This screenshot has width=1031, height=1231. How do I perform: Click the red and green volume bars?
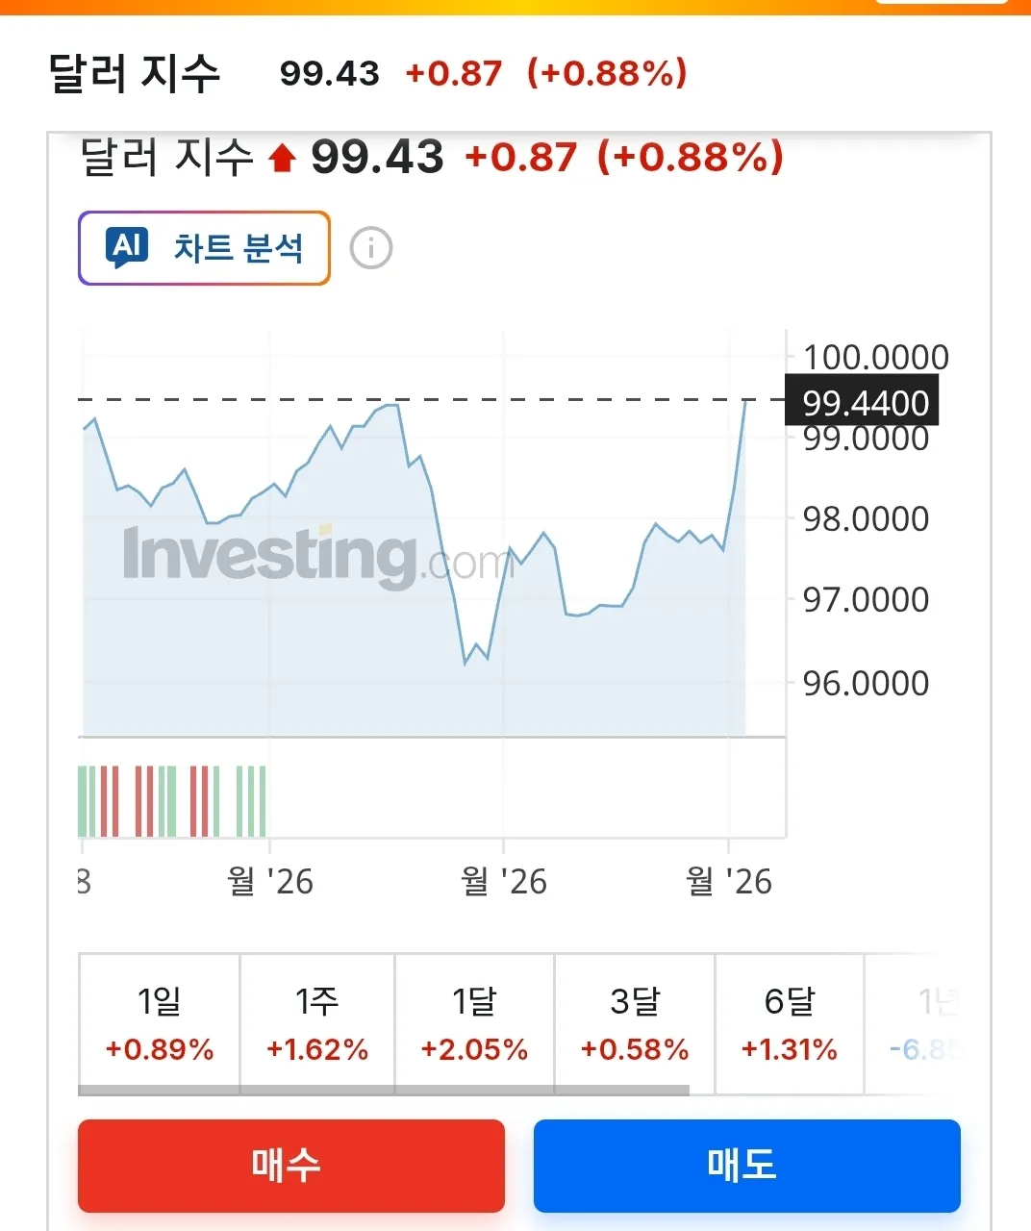coord(171,800)
